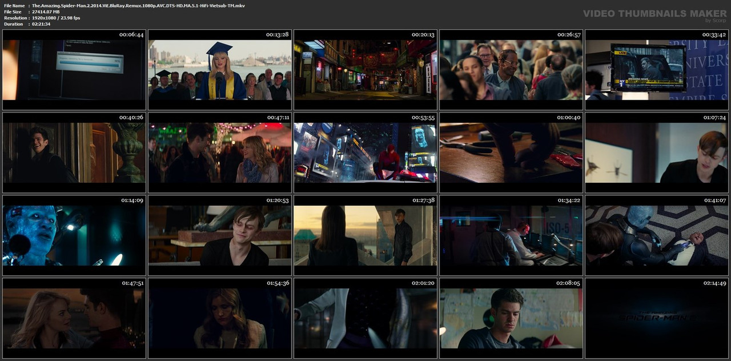Select the sunset window thumbnail at 01:27:38
This screenshot has height=361, width=731.
pyautogui.click(x=365, y=235)
